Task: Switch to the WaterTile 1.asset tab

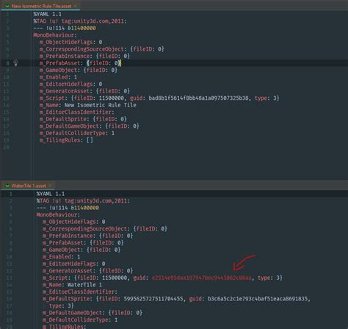Action: pyautogui.click(x=28, y=186)
